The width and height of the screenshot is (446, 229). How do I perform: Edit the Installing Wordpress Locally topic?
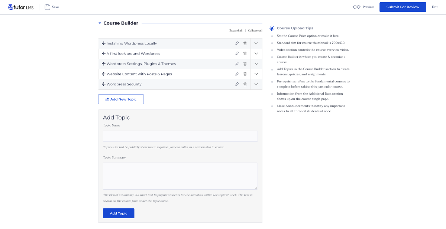(x=237, y=43)
